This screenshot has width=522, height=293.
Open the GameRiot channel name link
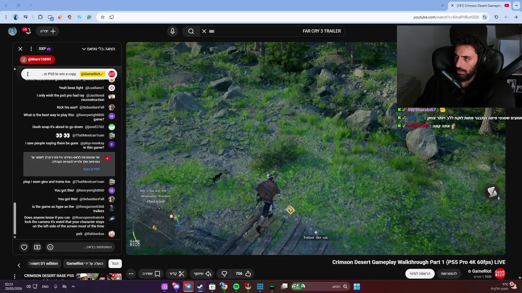(x=482, y=271)
